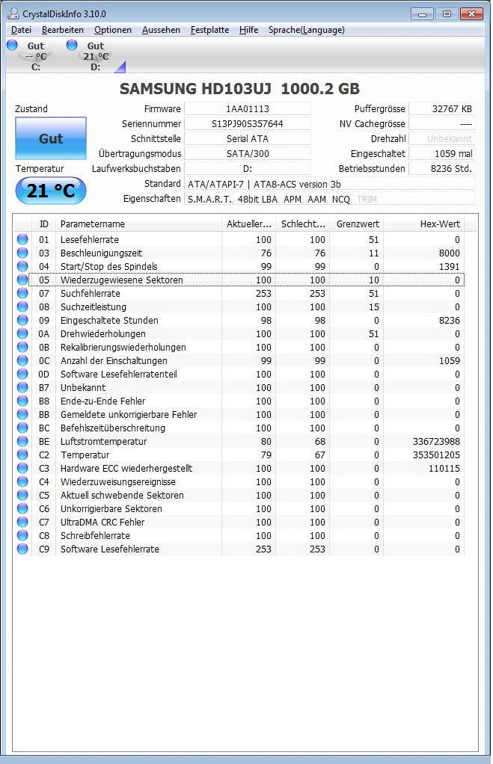Click the Standard field ATA/ATAPI-7
Image resolution: width=493 pixels, height=764 pixels.
click(330, 184)
